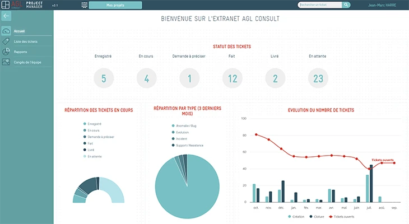Click the presentation board icon beside Mes projets

pyautogui.click(x=84, y=5)
